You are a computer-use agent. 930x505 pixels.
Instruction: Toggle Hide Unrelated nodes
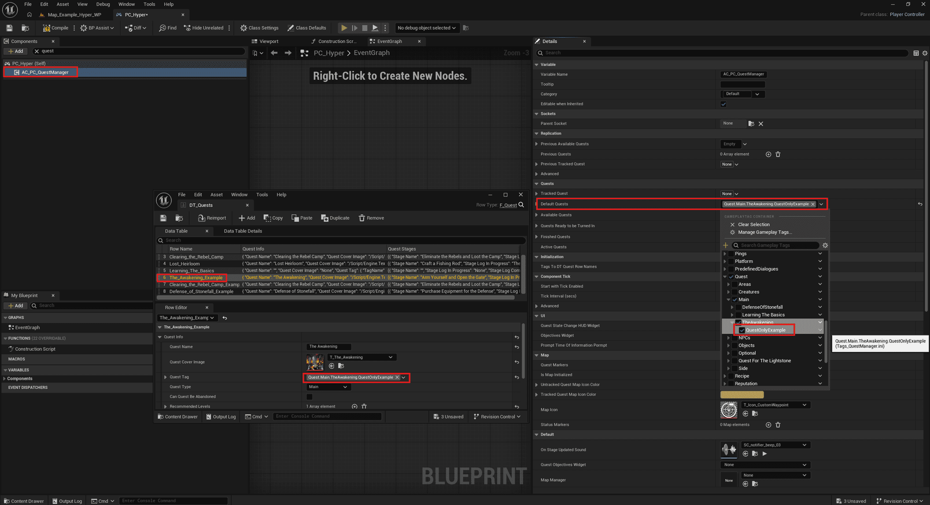(203, 28)
